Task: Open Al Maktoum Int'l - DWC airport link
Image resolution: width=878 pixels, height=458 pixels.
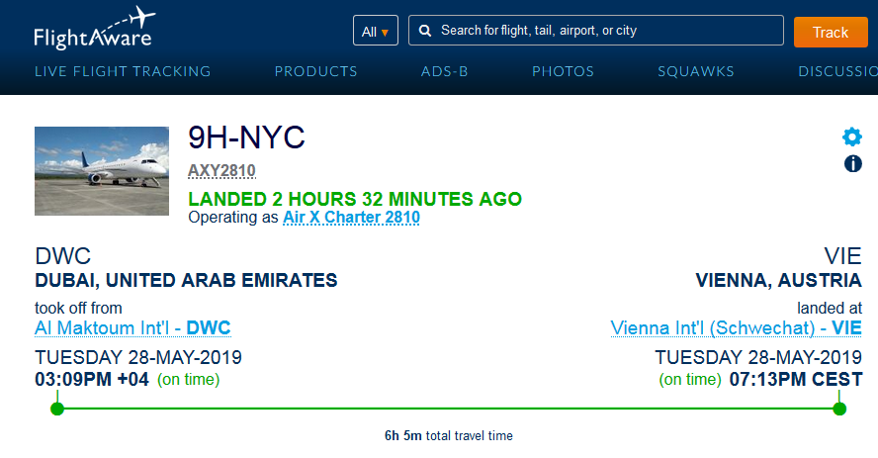Action: pyautogui.click(x=132, y=327)
